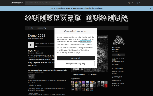Screen dimensions: 153x96
Task: Click the Share / Embed icon link
Action: click(78, 74)
